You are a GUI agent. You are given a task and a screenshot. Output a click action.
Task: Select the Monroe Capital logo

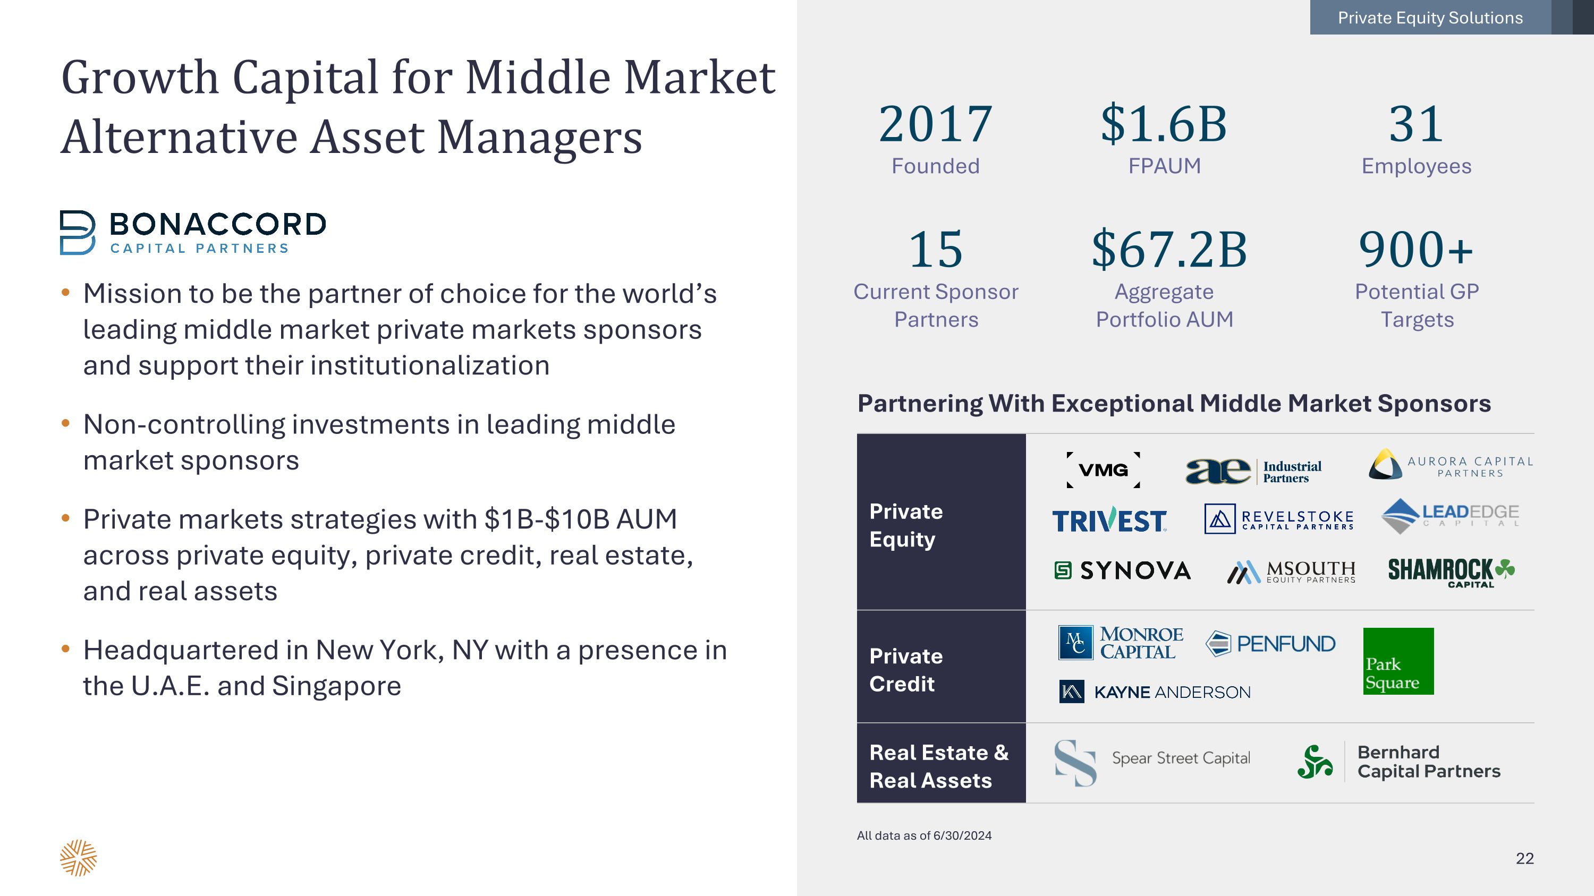[1120, 643]
